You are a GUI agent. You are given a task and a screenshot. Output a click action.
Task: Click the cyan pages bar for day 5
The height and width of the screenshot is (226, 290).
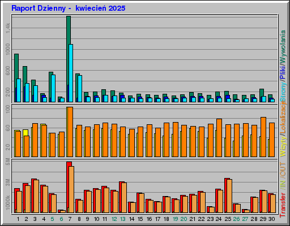53,88
